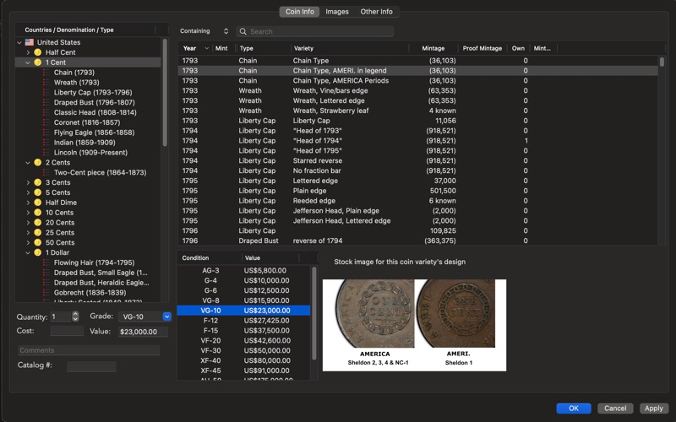Click type icon beside Liberty Cap (1793-1796)
This screenshot has width=676, height=422.
point(46,92)
